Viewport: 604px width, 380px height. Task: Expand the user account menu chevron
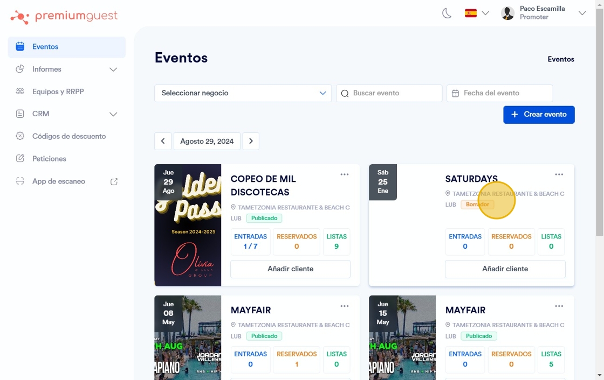coord(582,13)
